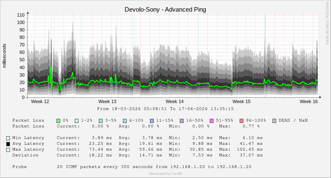Click the green 0% packet loss swatch

coord(59,120)
